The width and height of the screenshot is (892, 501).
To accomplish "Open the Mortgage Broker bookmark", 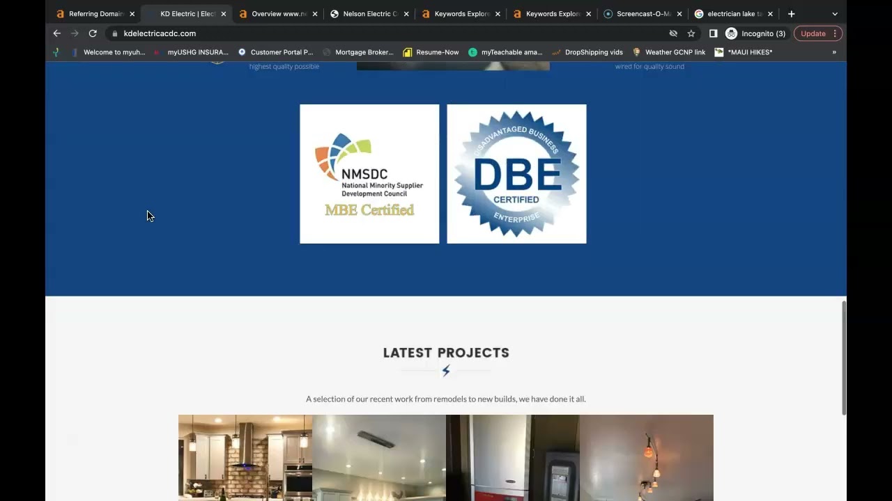I will (358, 52).
